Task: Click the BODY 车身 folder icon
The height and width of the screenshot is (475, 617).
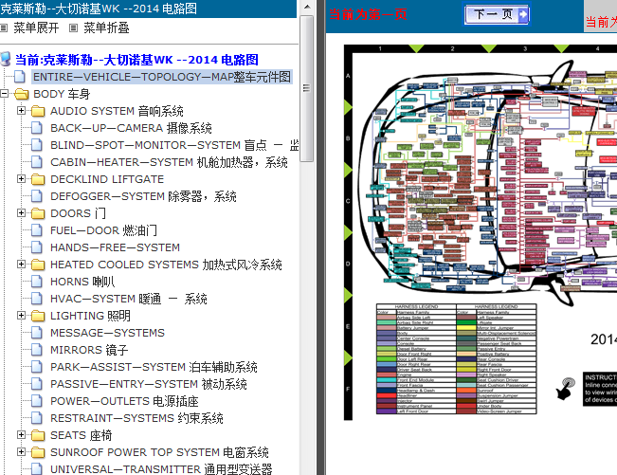Action: coord(21,94)
